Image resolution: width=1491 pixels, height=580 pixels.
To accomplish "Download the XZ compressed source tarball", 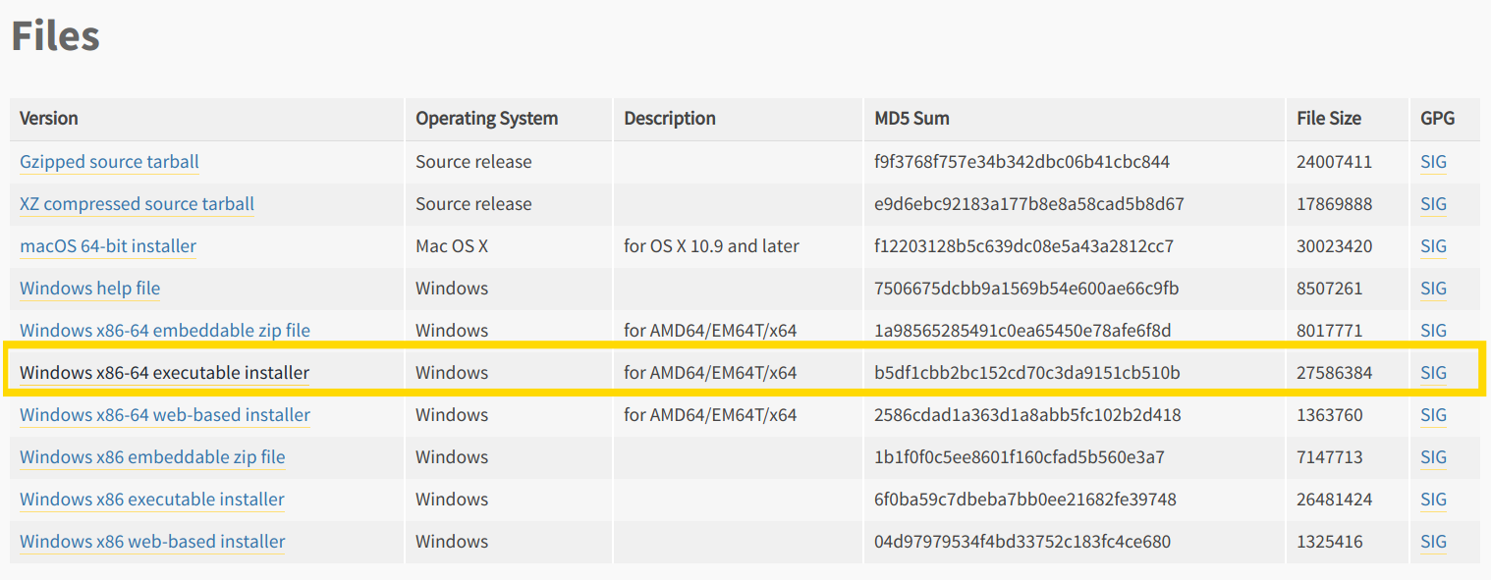I will click(137, 204).
